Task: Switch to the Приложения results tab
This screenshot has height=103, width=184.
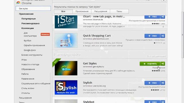Action: (x=82, y=11)
